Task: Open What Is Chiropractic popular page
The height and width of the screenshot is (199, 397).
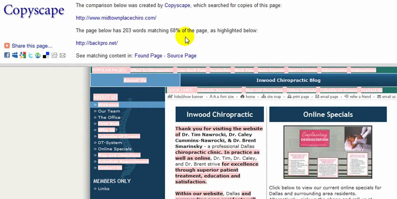Action: (x=152, y=70)
